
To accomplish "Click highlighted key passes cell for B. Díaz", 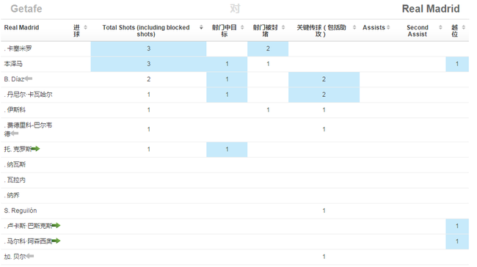I will 324,79.
